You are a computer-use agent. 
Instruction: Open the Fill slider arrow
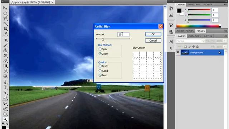coord(225,47)
